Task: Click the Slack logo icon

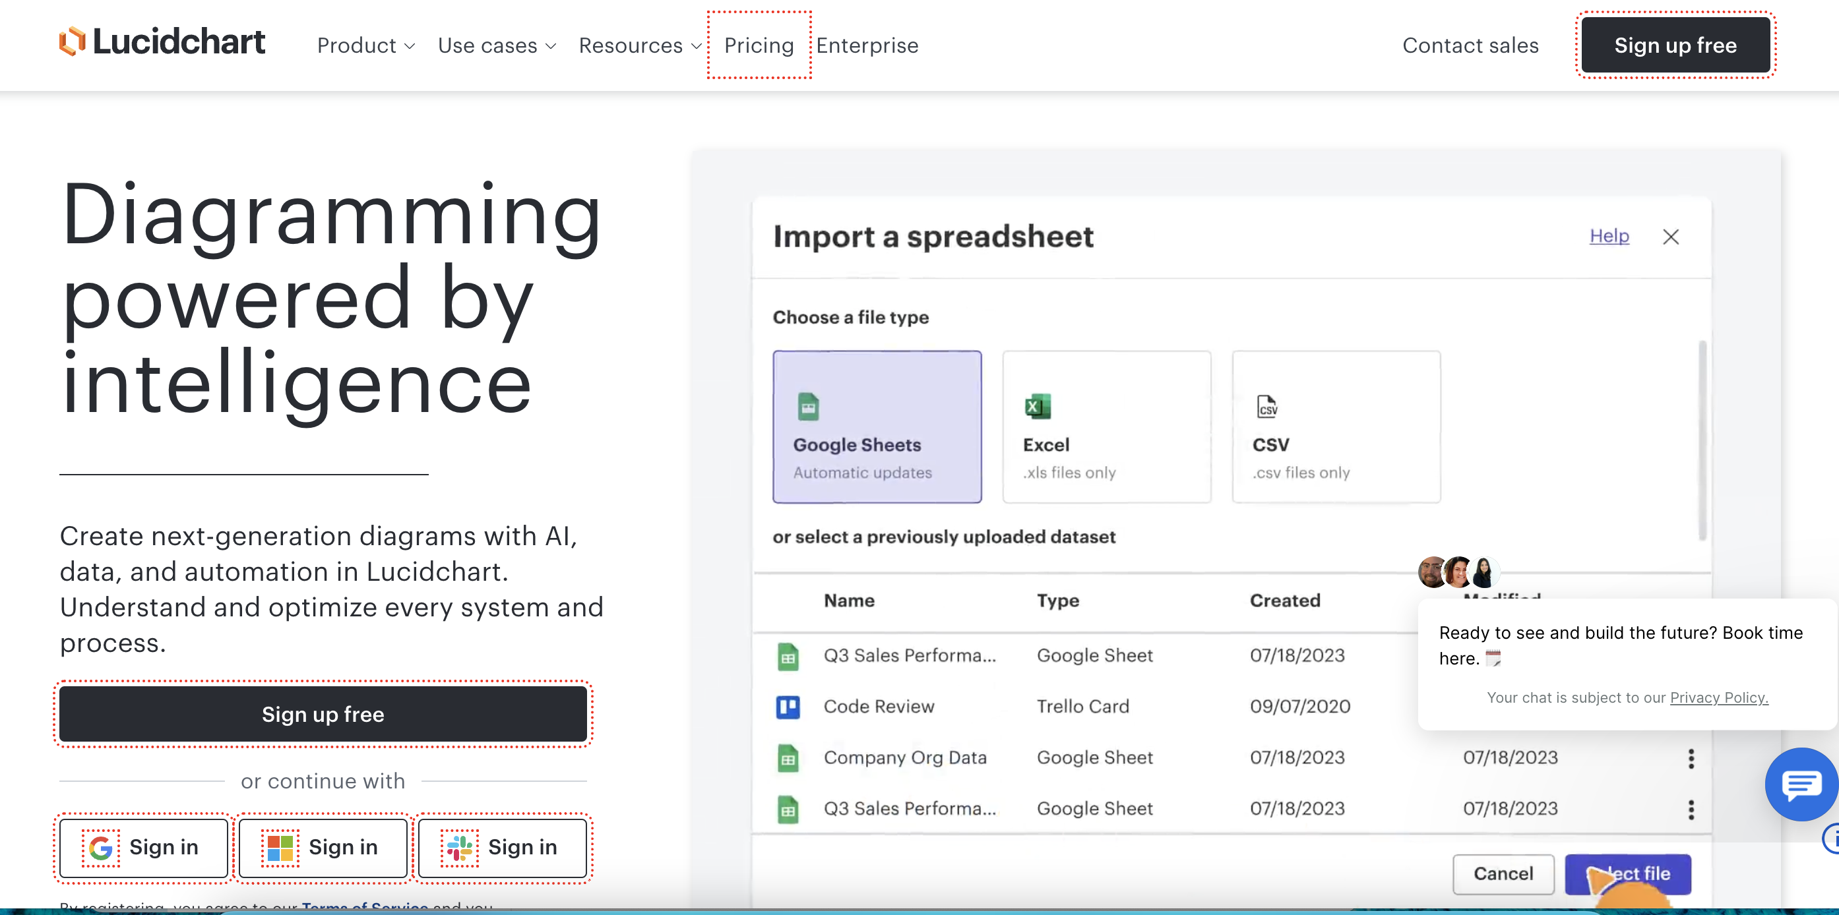Action: (x=459, y=848)
